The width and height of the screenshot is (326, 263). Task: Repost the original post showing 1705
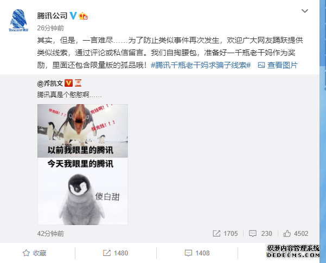pyautogui.click(x=225, y=234)
